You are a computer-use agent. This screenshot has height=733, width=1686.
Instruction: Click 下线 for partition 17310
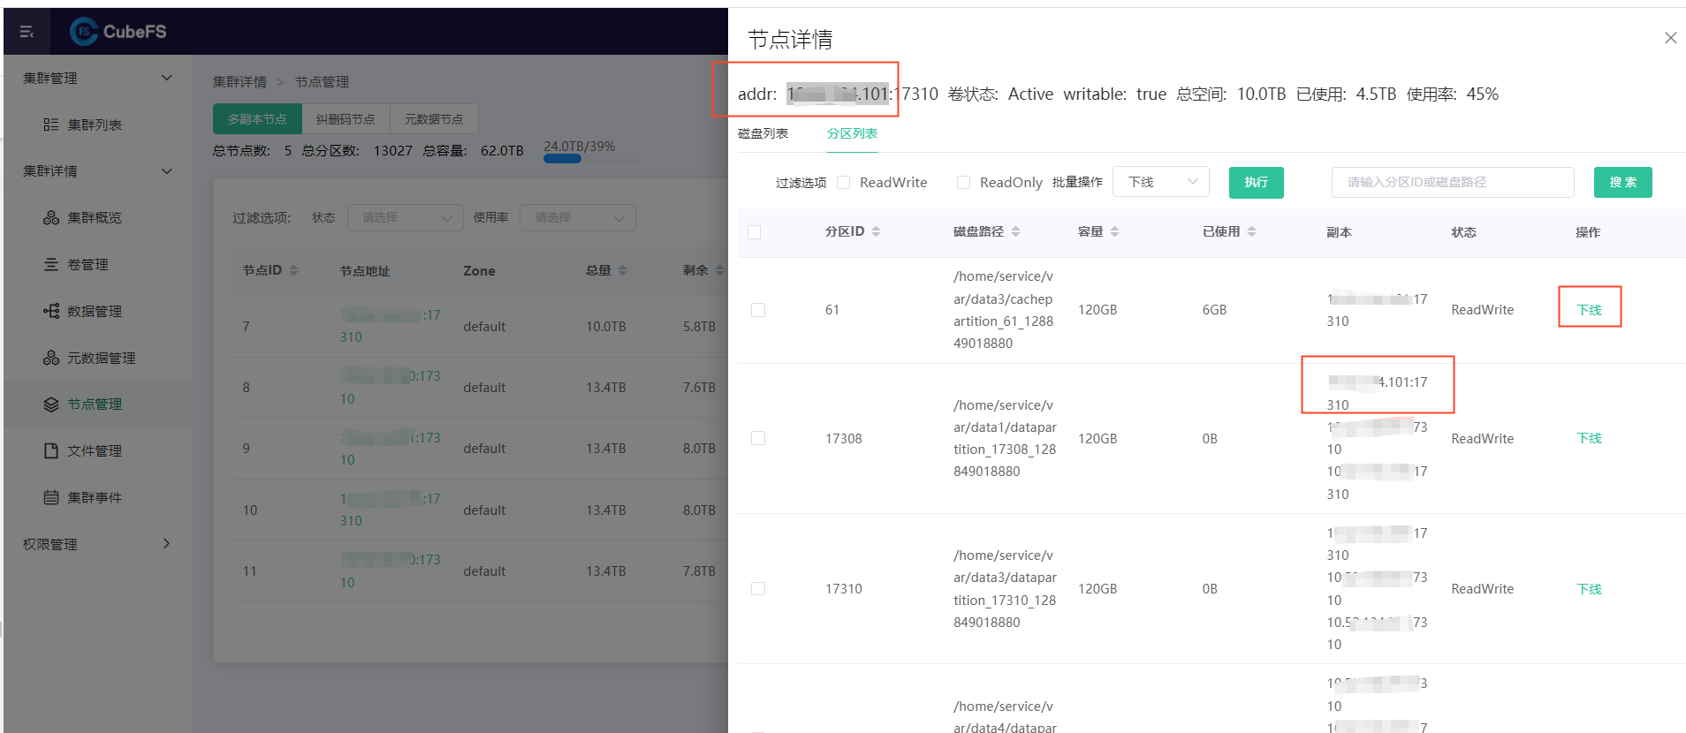click(1589, 589)
